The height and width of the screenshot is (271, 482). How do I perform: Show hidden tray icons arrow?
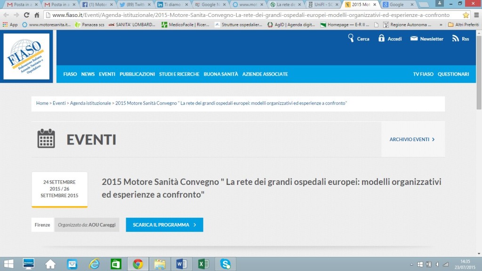(x=411, y=264)
